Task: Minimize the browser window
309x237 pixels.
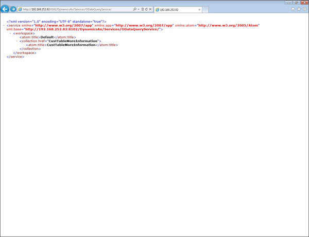Action: click(288, 3)
